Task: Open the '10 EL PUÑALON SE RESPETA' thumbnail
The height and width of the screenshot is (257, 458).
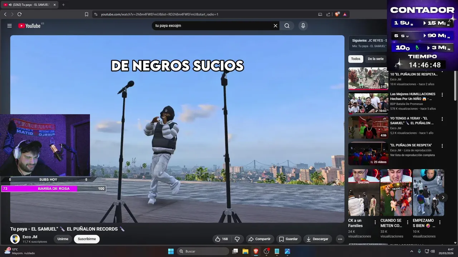Action: pos(368,78)
